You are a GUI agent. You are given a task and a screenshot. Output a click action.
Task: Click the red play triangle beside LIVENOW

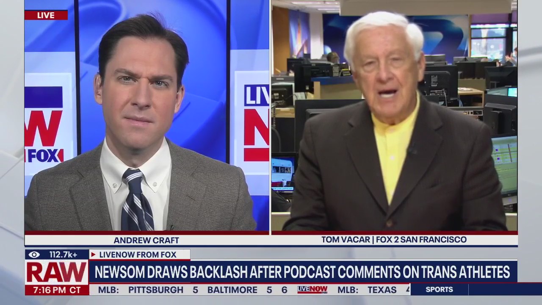(x=93, y=255)
